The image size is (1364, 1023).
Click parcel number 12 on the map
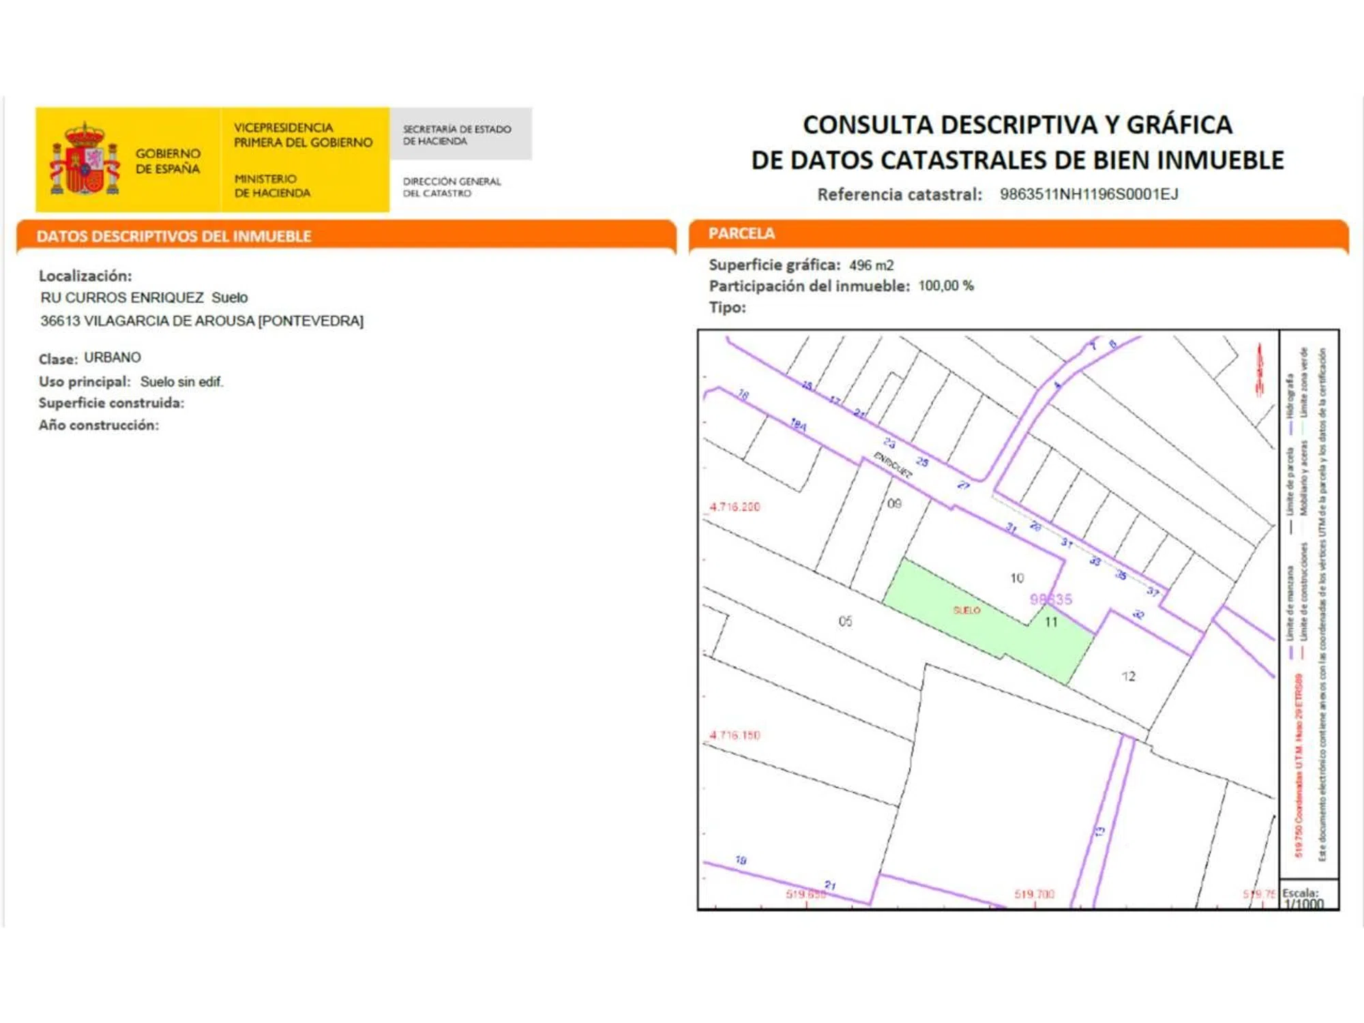pos(1129,677)
